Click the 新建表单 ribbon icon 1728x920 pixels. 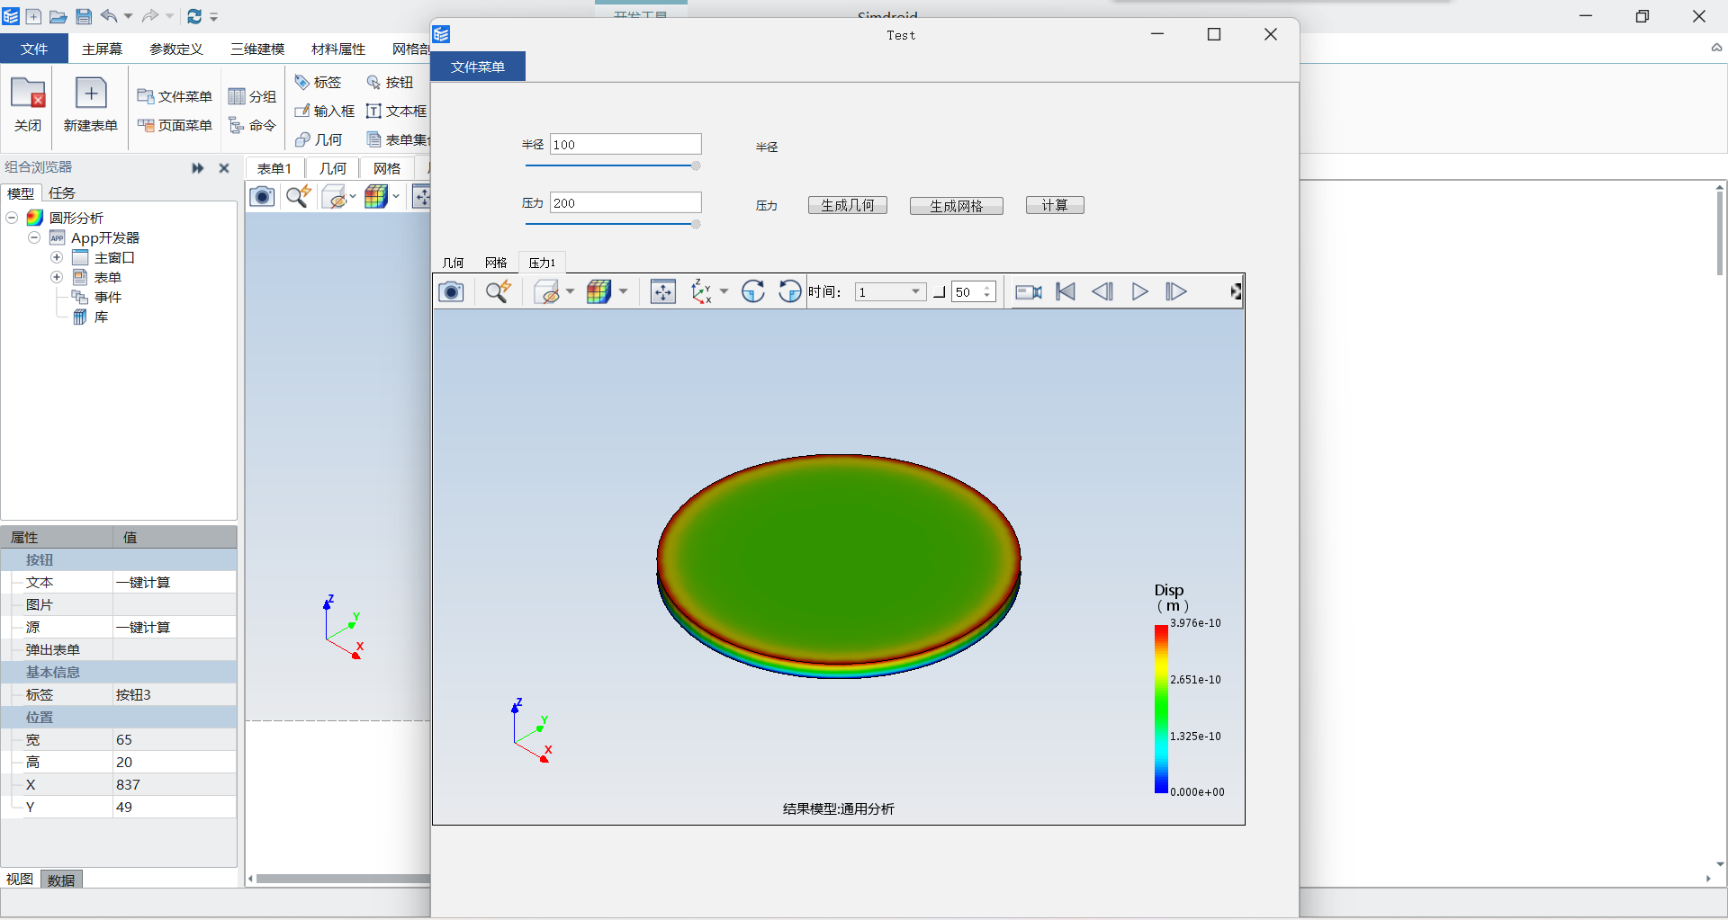point(91,94)
